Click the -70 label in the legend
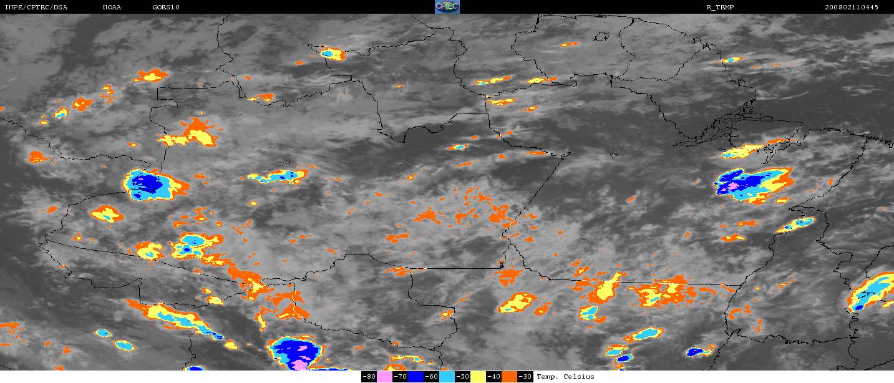The width and height of the screenshot is (894, 383). pyautogui.click(x=400, y=377)
